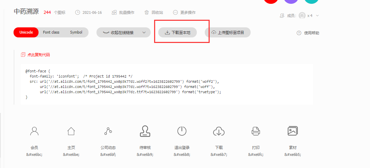This screenshot has width=370, height=168.
Task: Click unicode &#xe6b7; under 下载
Action: (x=219, y=154)
